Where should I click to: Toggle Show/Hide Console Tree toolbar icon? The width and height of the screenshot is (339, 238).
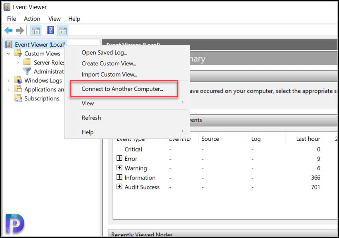tap(36, 30)
